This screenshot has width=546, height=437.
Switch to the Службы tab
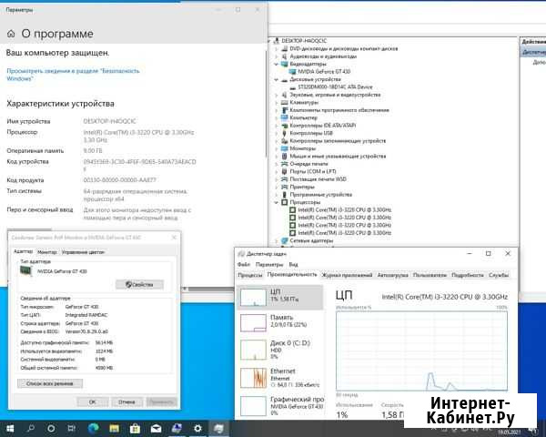point(499,275)
